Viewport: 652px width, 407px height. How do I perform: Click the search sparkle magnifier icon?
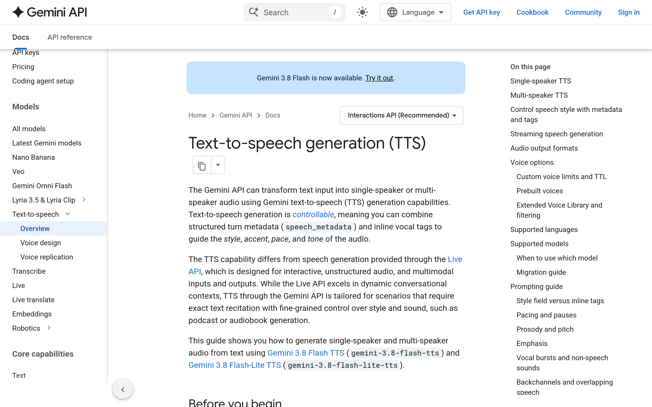coord(253,12)
